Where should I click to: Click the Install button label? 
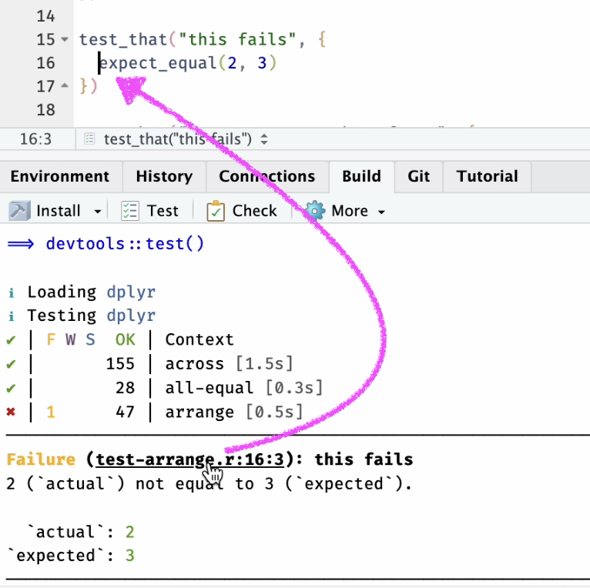point(59,211)
